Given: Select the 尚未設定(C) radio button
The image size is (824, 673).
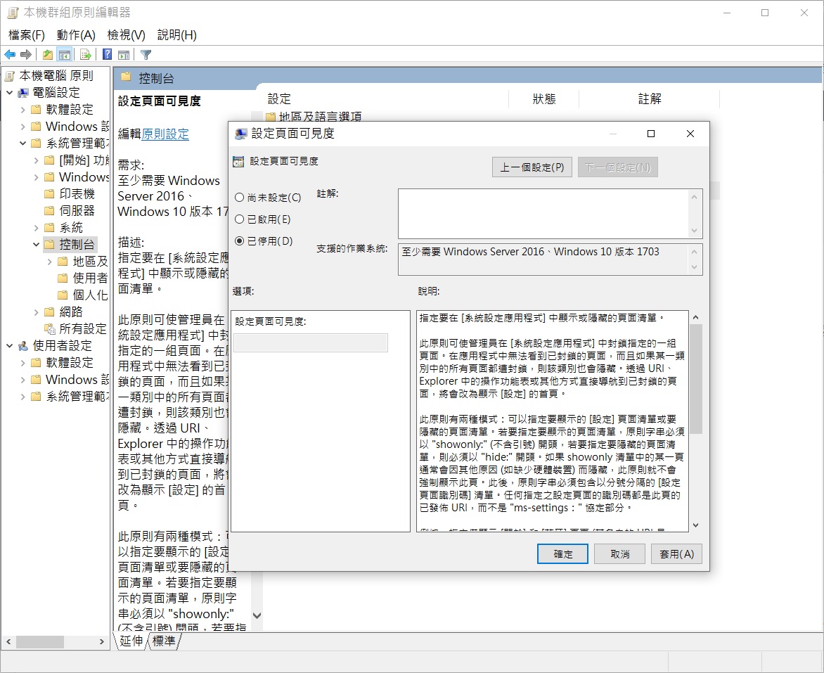Looking at the screenshot, I should pyautogui.click(x=239, y=198).
